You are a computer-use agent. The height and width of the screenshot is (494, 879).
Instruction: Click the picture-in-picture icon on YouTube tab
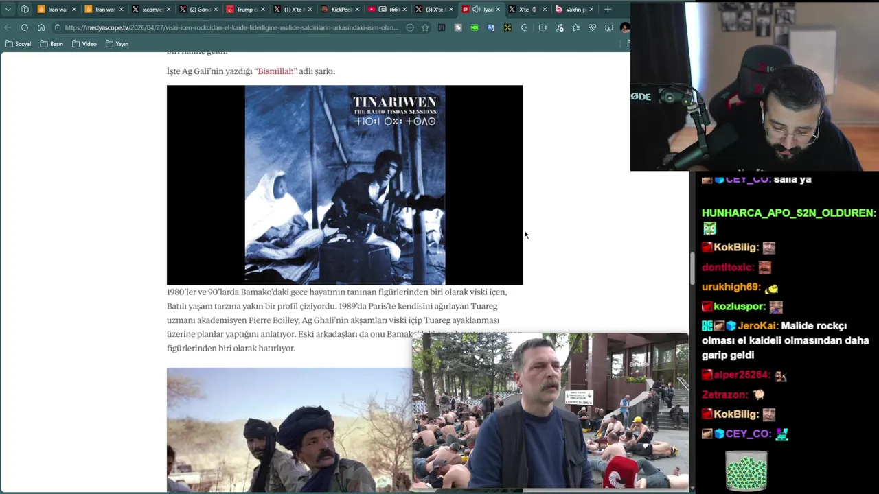click(383, 10)
